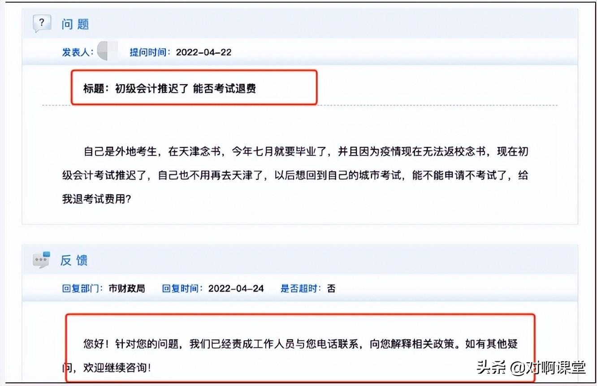Click the line 我退考试费用?
Image resolution: width=597 pixels, height=386 pixels.
96,199
